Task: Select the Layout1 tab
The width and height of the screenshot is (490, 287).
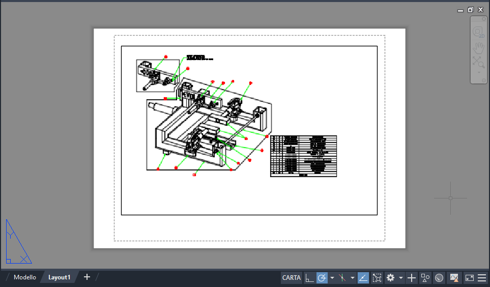Action: pos(59,277)
